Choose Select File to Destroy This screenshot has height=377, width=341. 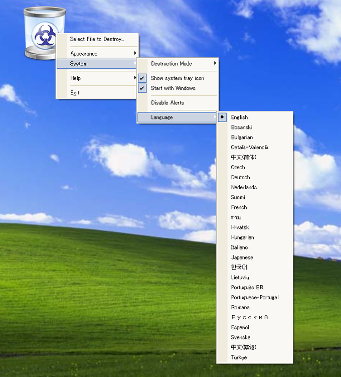click(97, 39)
